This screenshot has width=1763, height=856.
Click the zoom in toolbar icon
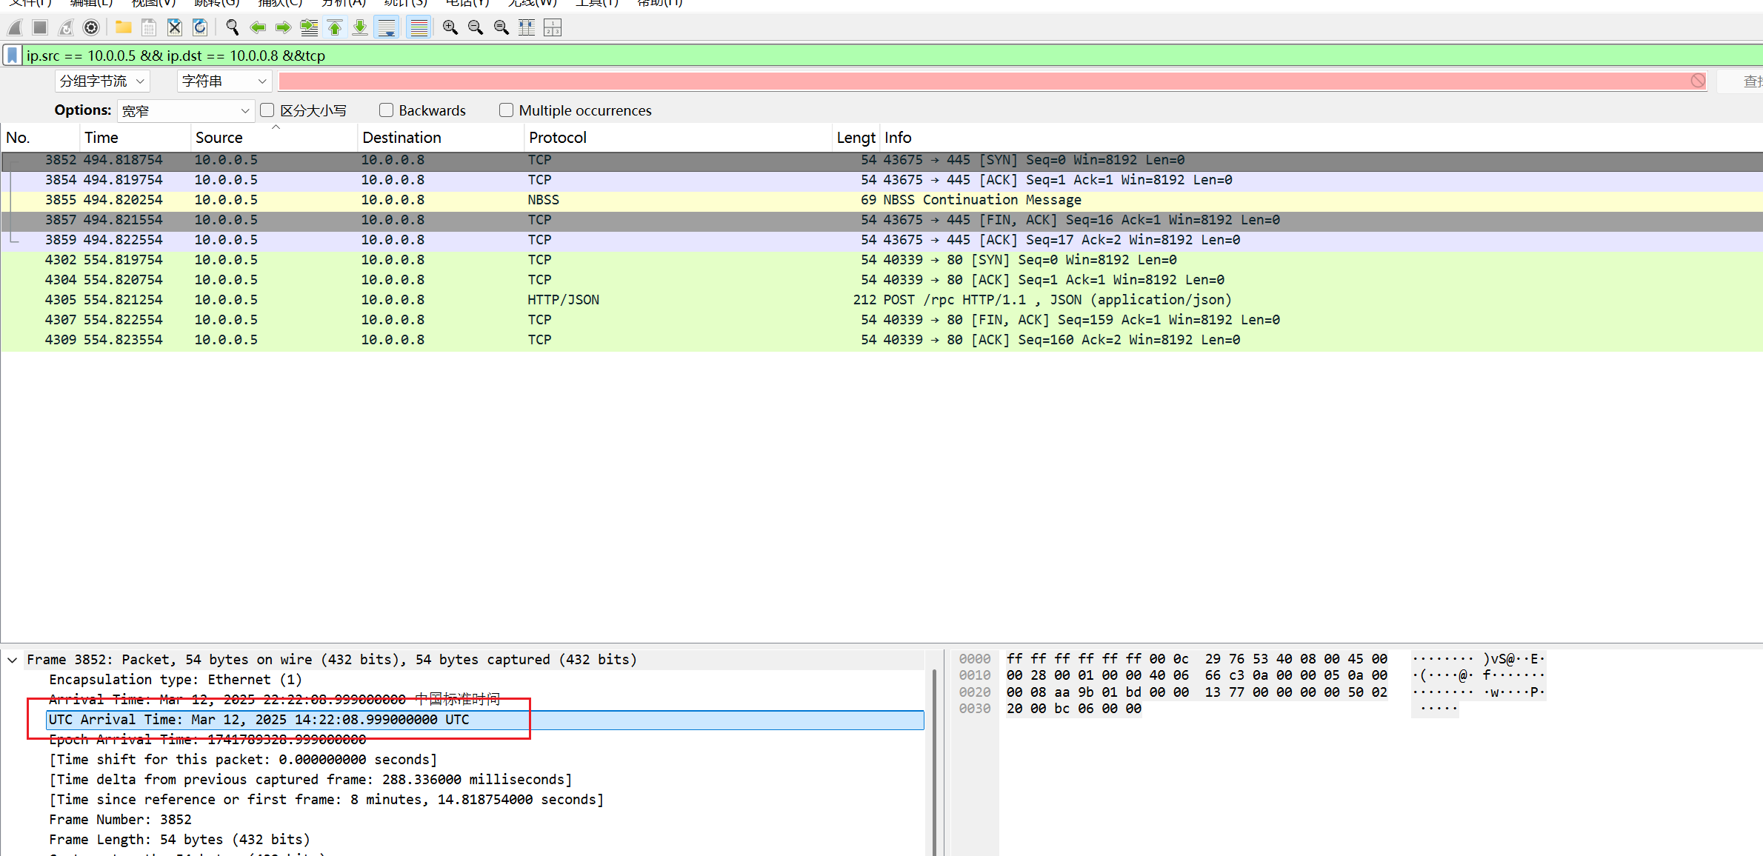coord(450,27)
